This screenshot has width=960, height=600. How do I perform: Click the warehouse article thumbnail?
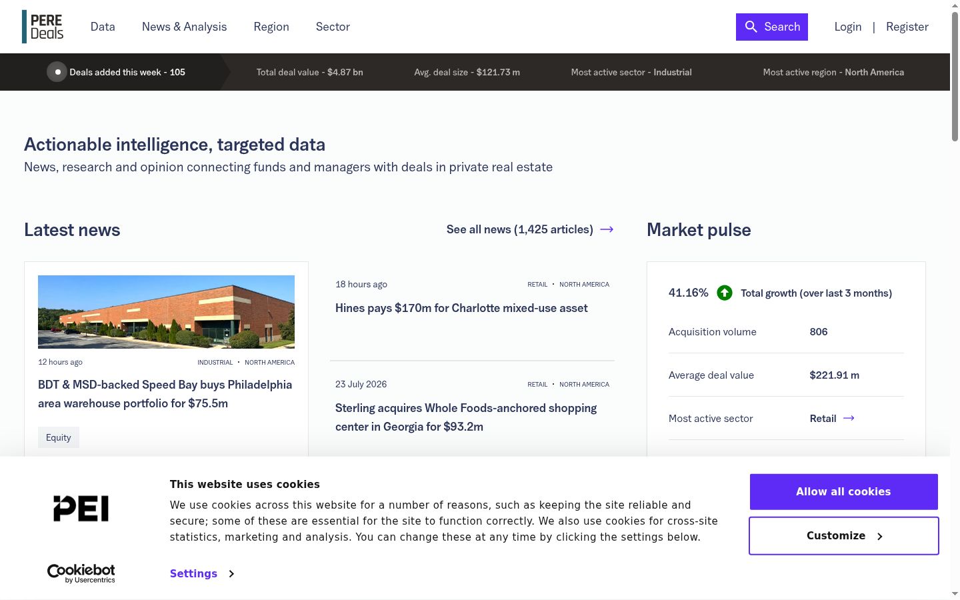pyautogui.click(x=166, y=312)
